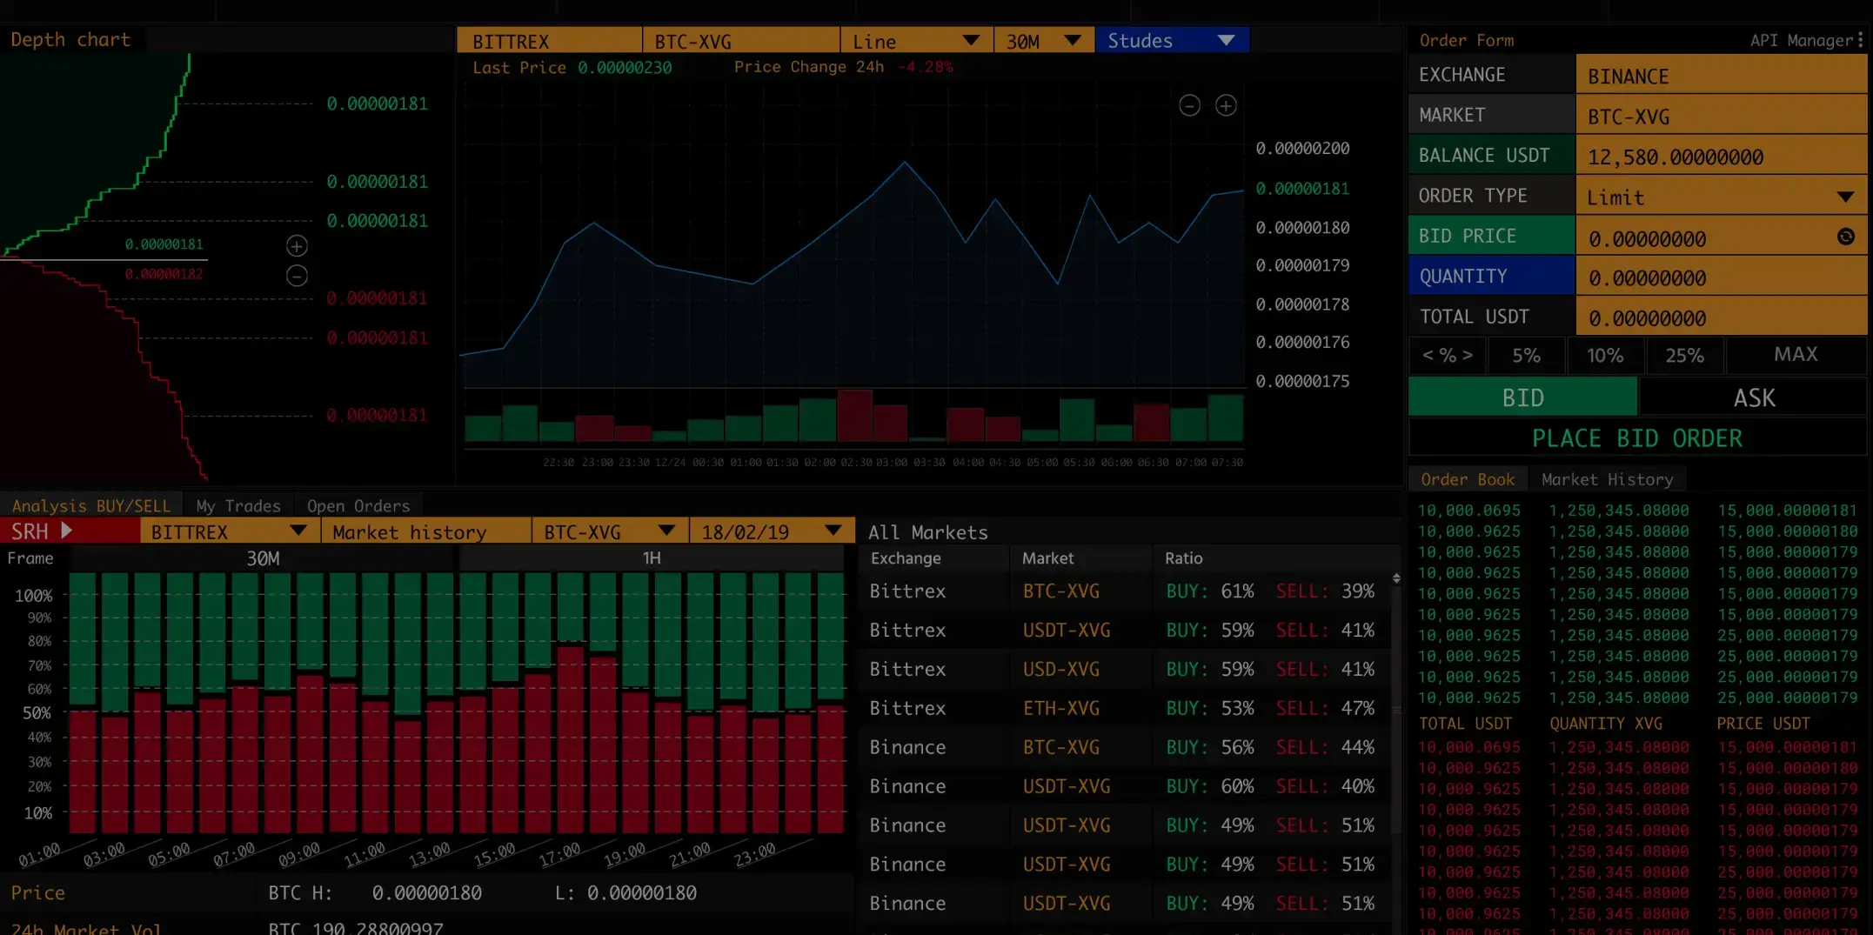This screenshot has height=935, width=1873.
Task: Open the API Manager kebab menu
Action: click(x=1860, y=40)
